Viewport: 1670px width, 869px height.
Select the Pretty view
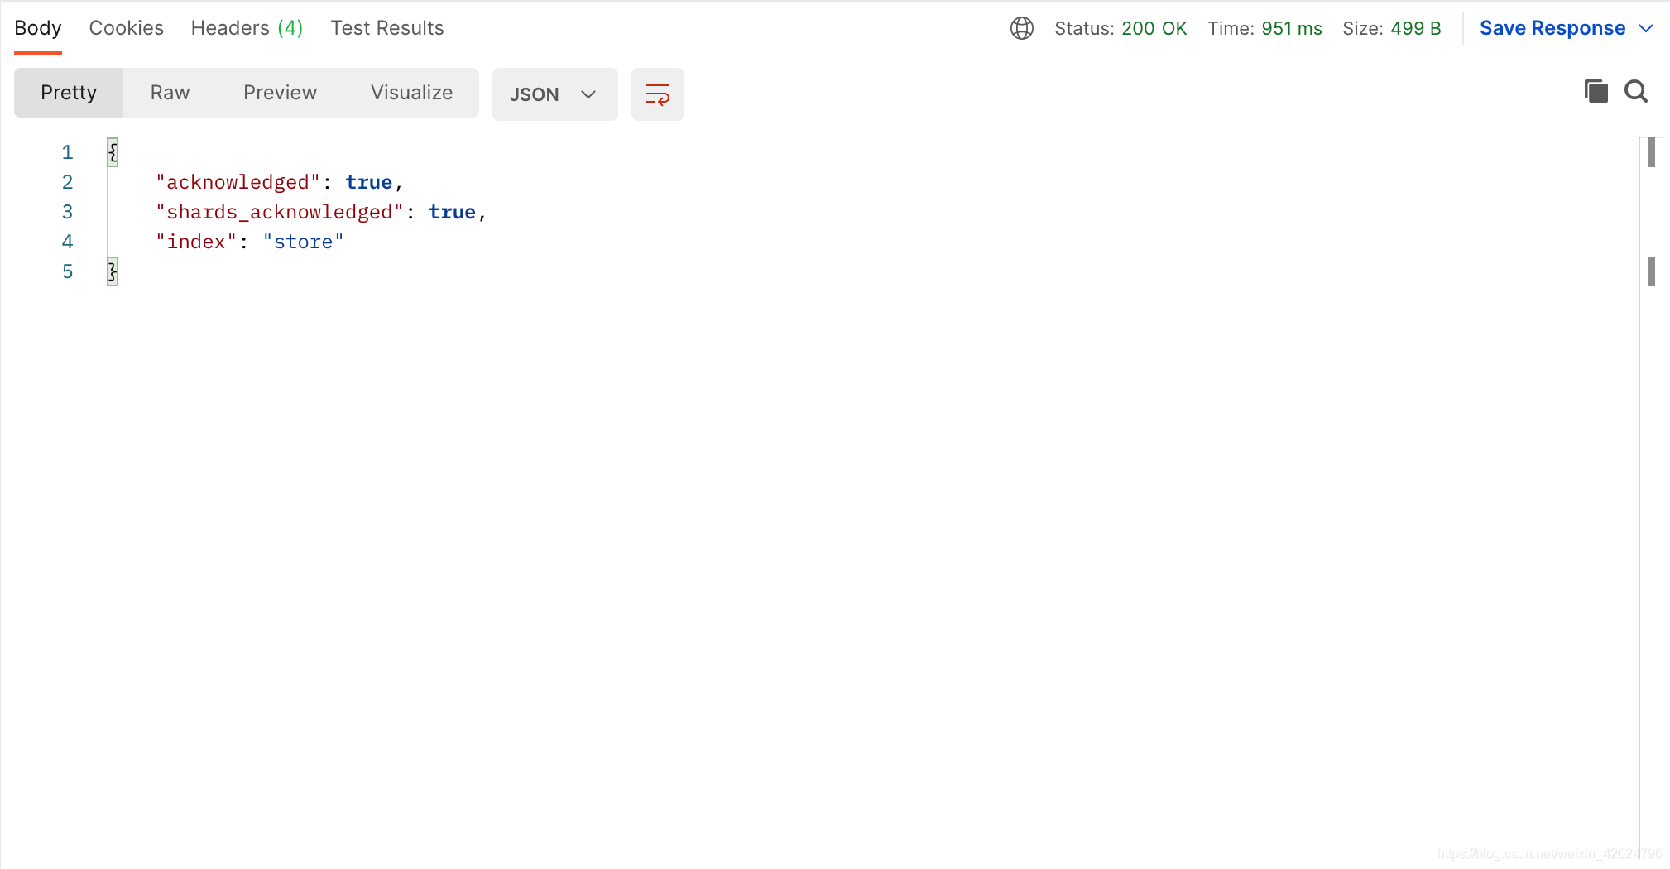(69, 93)
